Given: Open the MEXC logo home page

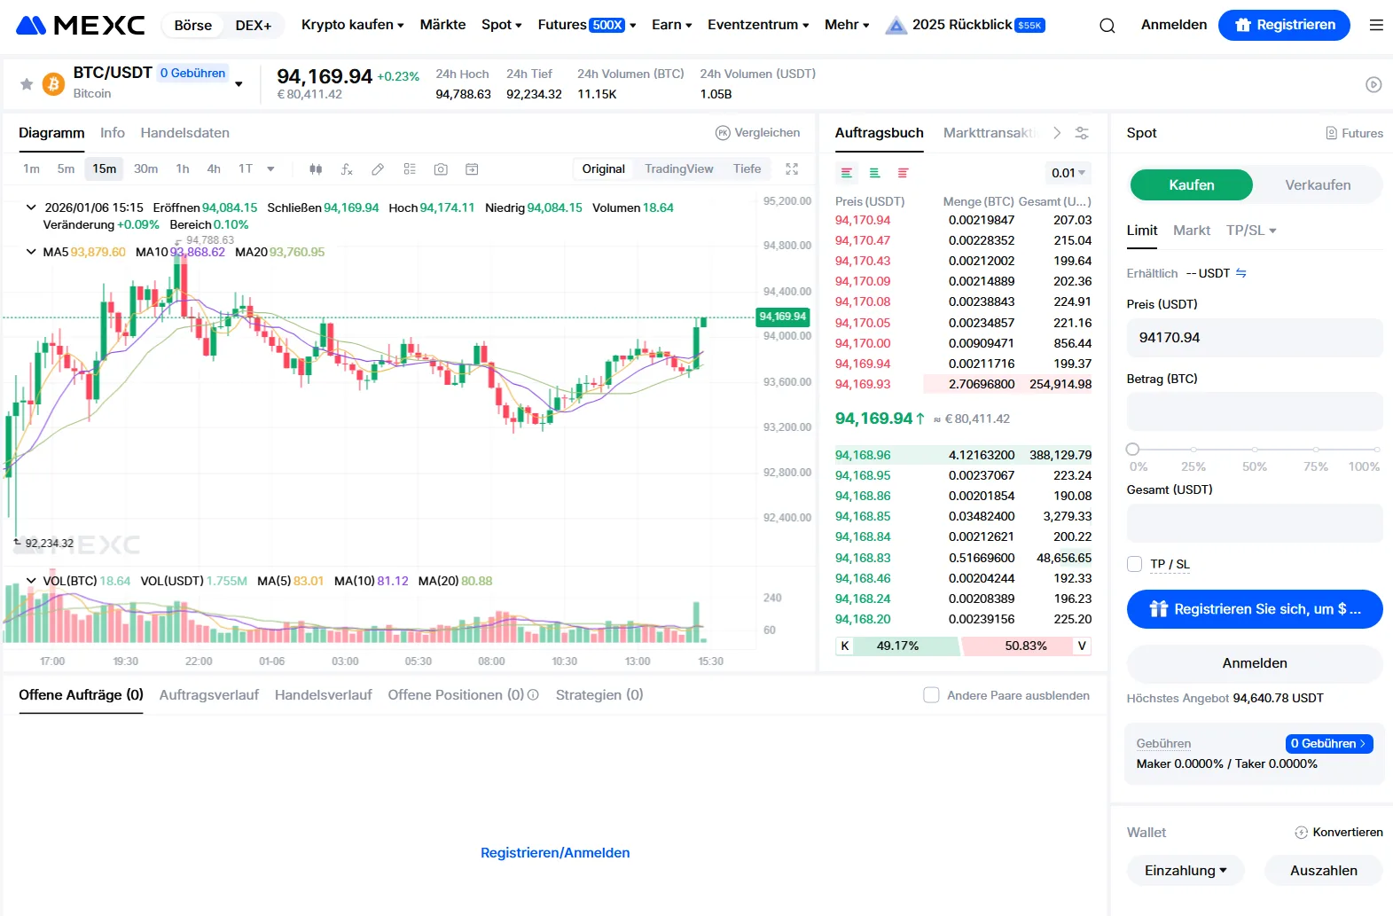Looking at the screenshot, I should click(81, 25).
